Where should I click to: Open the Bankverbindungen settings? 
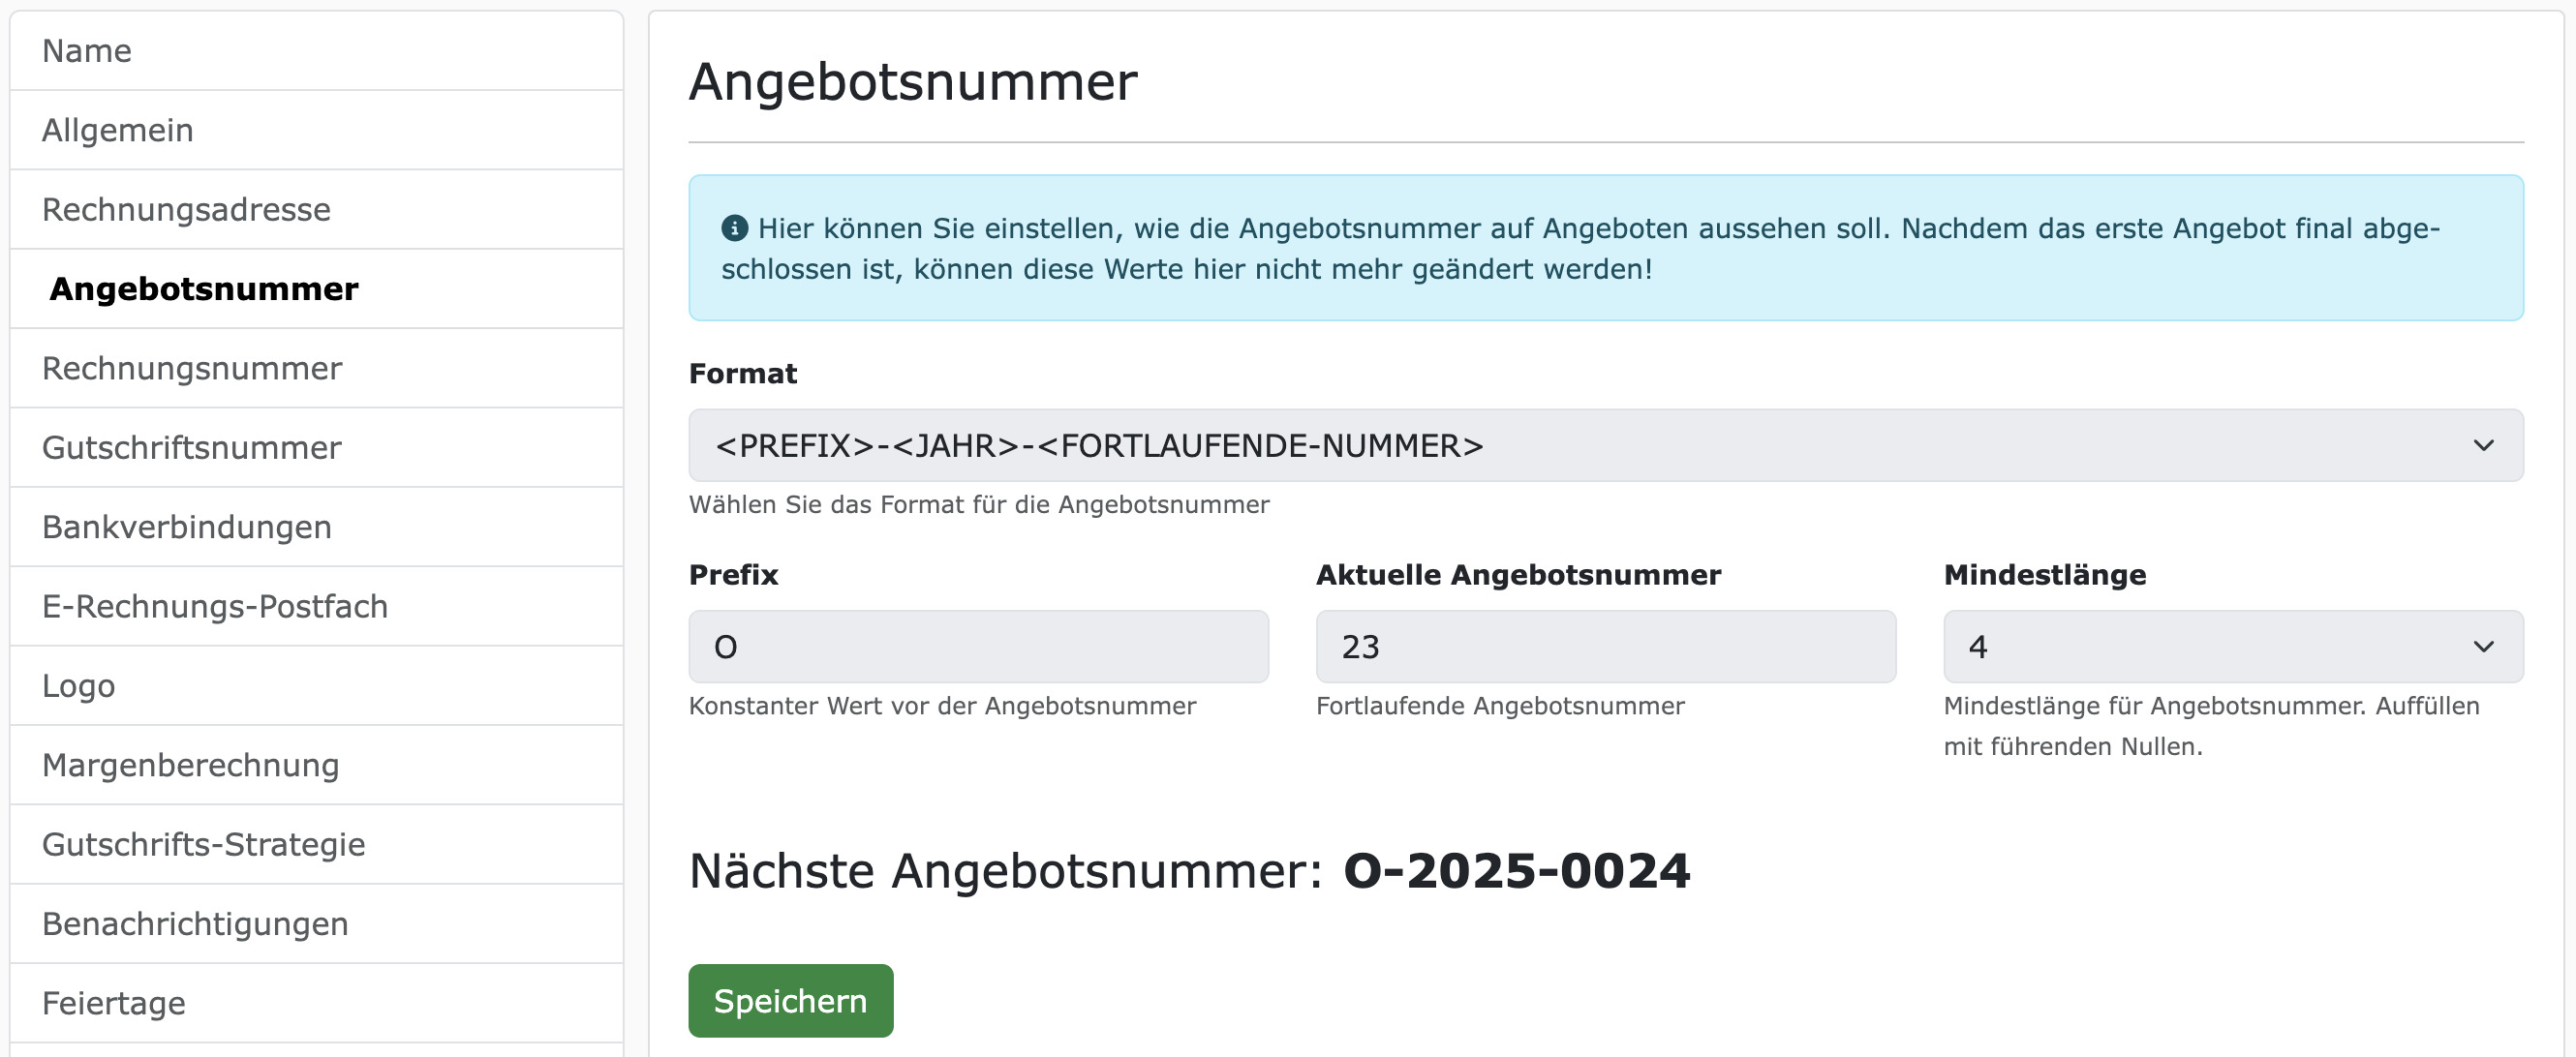(186, 527)
